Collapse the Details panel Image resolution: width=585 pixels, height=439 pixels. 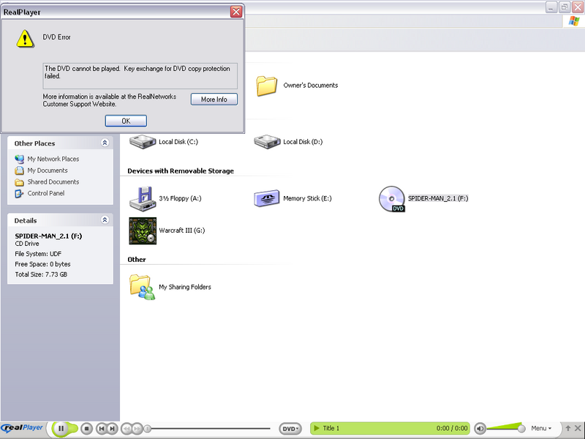pyautogui.click(x=105, y=220)
